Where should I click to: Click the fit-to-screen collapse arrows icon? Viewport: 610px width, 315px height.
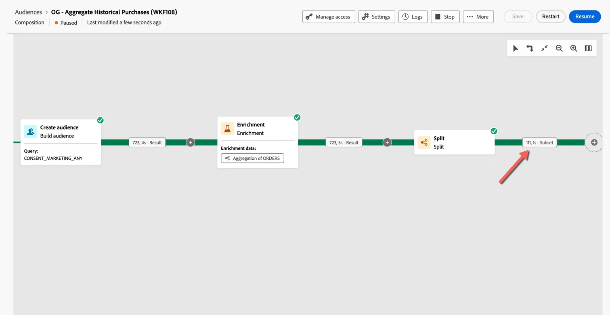(545, 48)
